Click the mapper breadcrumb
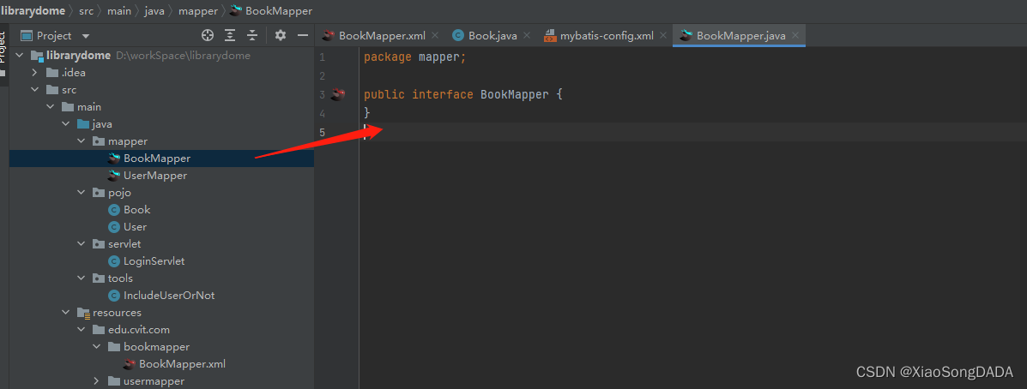The image size is (1027, 389). pyautogui.click(x=197, y=10)
